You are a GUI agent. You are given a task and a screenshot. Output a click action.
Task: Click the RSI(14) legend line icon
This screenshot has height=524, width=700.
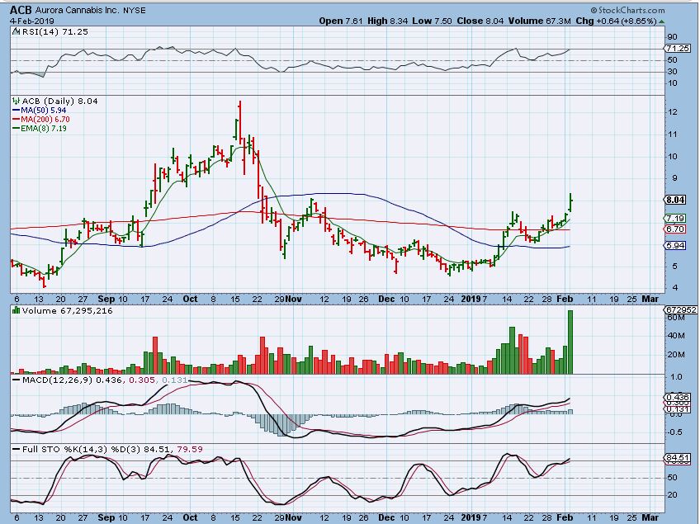16,31
